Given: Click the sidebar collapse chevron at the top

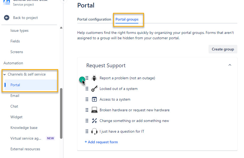Looking at the screenshot, I should coord(63,1).
